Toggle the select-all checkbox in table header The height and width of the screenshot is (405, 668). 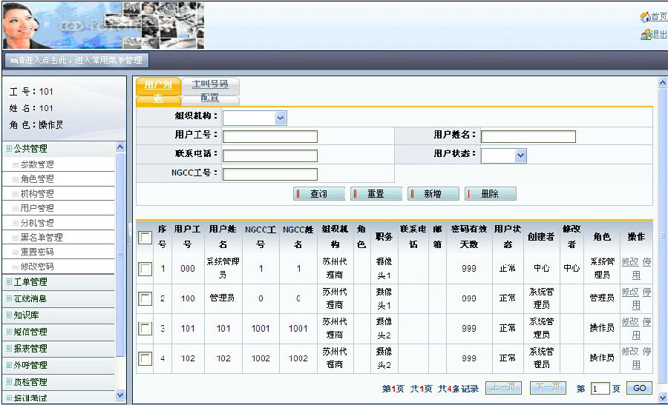tap(145, 238)
